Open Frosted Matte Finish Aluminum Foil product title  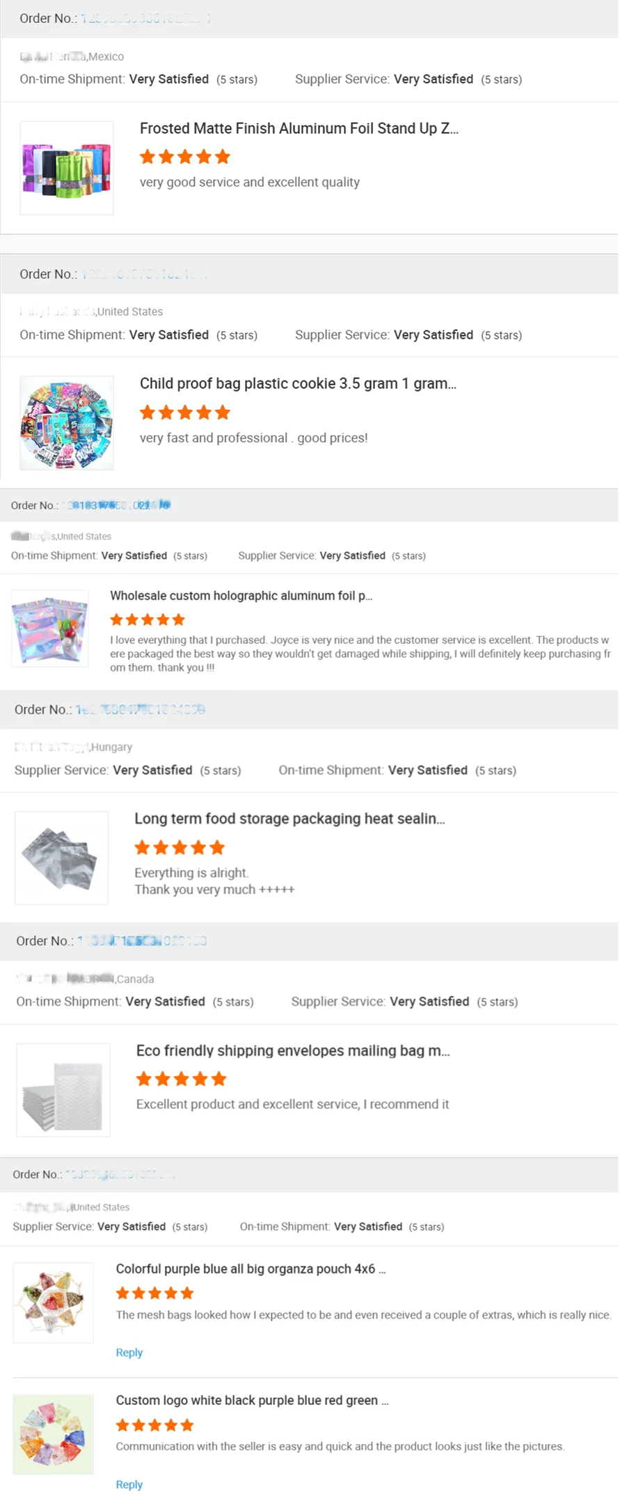tap(299, 128)
